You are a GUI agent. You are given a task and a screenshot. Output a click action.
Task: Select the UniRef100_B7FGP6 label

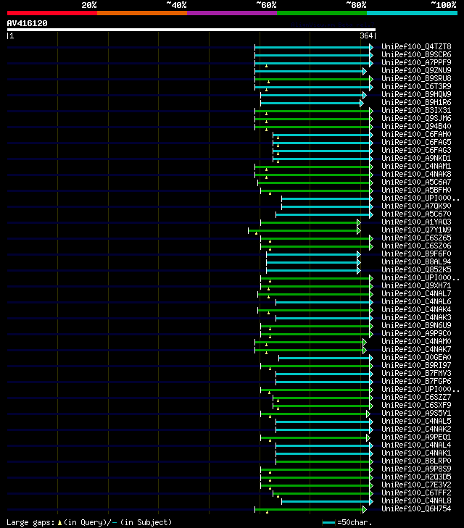click(416, 381)
